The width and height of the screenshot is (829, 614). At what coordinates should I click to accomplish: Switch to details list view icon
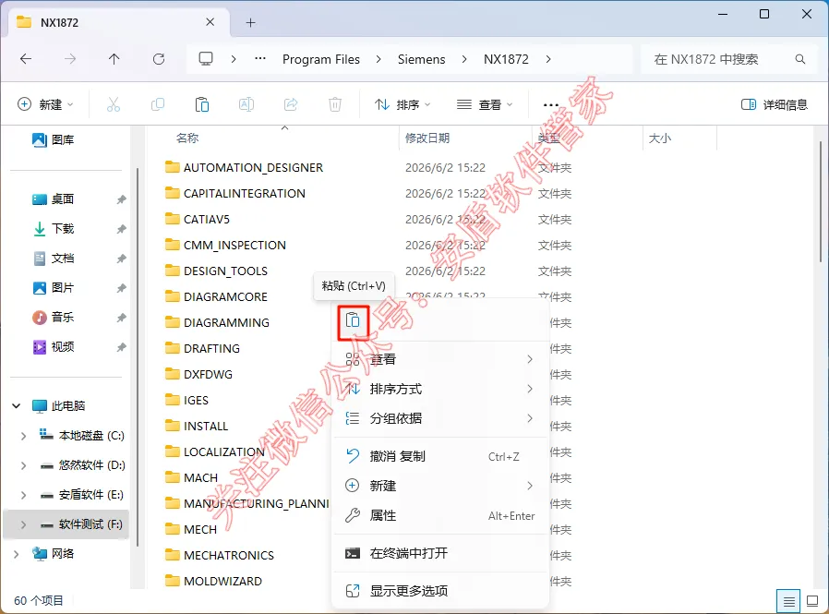(x=788, y=601)
